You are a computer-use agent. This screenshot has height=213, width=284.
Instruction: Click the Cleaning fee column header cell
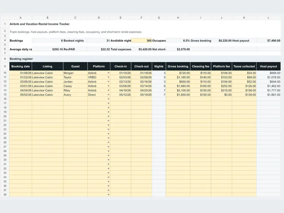(x=201, y=66)
